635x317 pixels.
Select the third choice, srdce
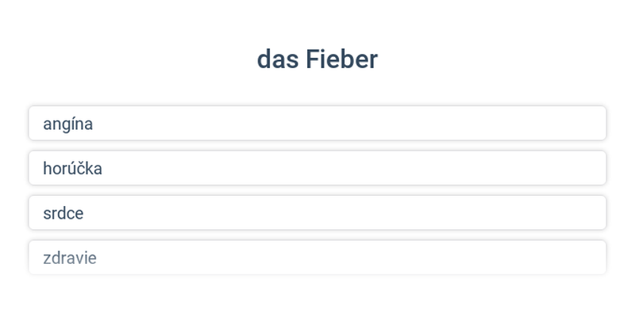coord(317,212)
